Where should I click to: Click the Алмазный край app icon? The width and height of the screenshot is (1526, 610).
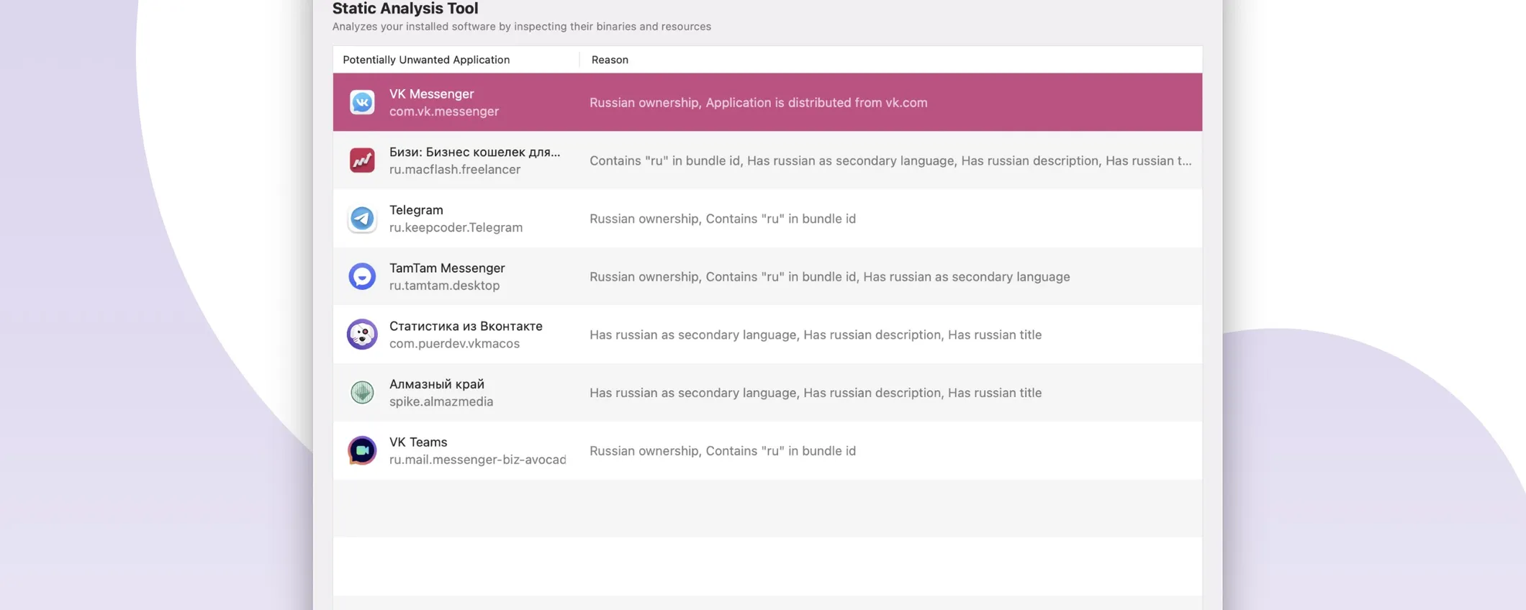tap(362, 393)
